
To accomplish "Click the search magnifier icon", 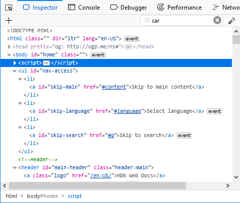I will 147,20.
